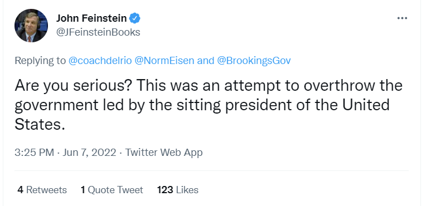Image resolution: width=426 pixels, height=206 pixels.
Task: Open the @JFeinsteinBooks handle link
Action: pos(98,32)
